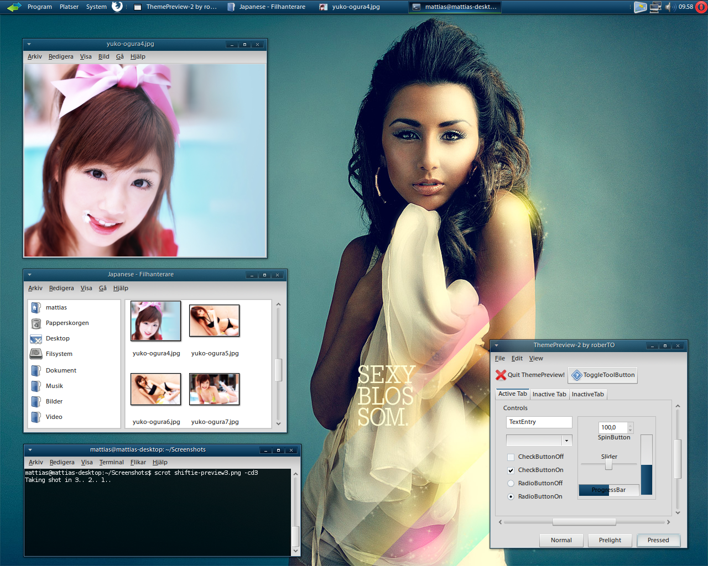Switch to the mattias@mattias-deskt… taskbar entry
The width and height of the screenshot is (708, 566).
[x=455, y=7]
